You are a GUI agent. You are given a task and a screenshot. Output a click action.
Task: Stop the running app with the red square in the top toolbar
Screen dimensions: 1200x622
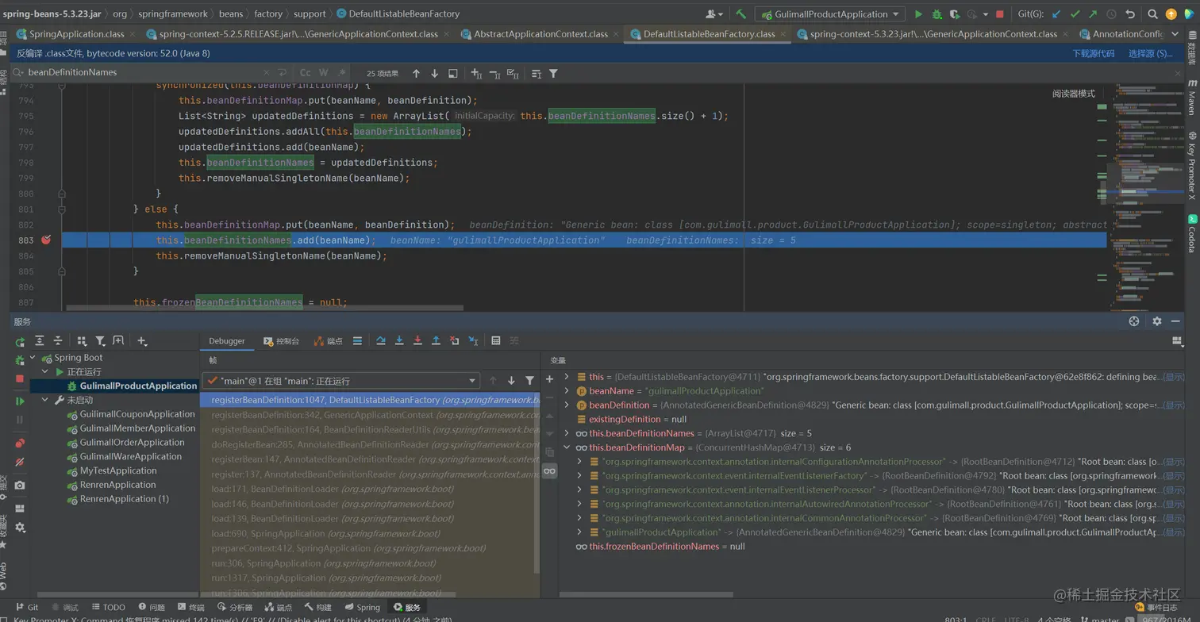(999, 14)
